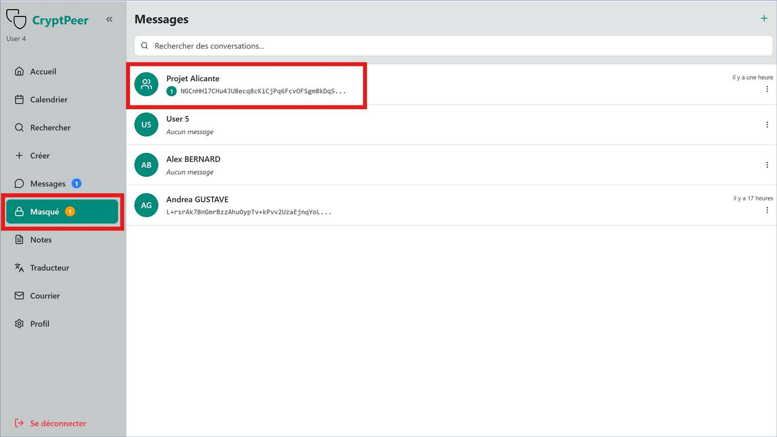Viewport: 777px width, 437px height.
Task: Select the Masqué lock item
Action: click(x=44, y=212)
